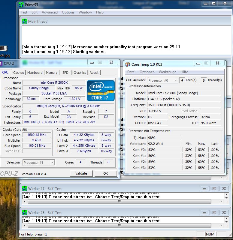Minimize the Core Temp window
233x240 pixels.
[x=198, y=63]
